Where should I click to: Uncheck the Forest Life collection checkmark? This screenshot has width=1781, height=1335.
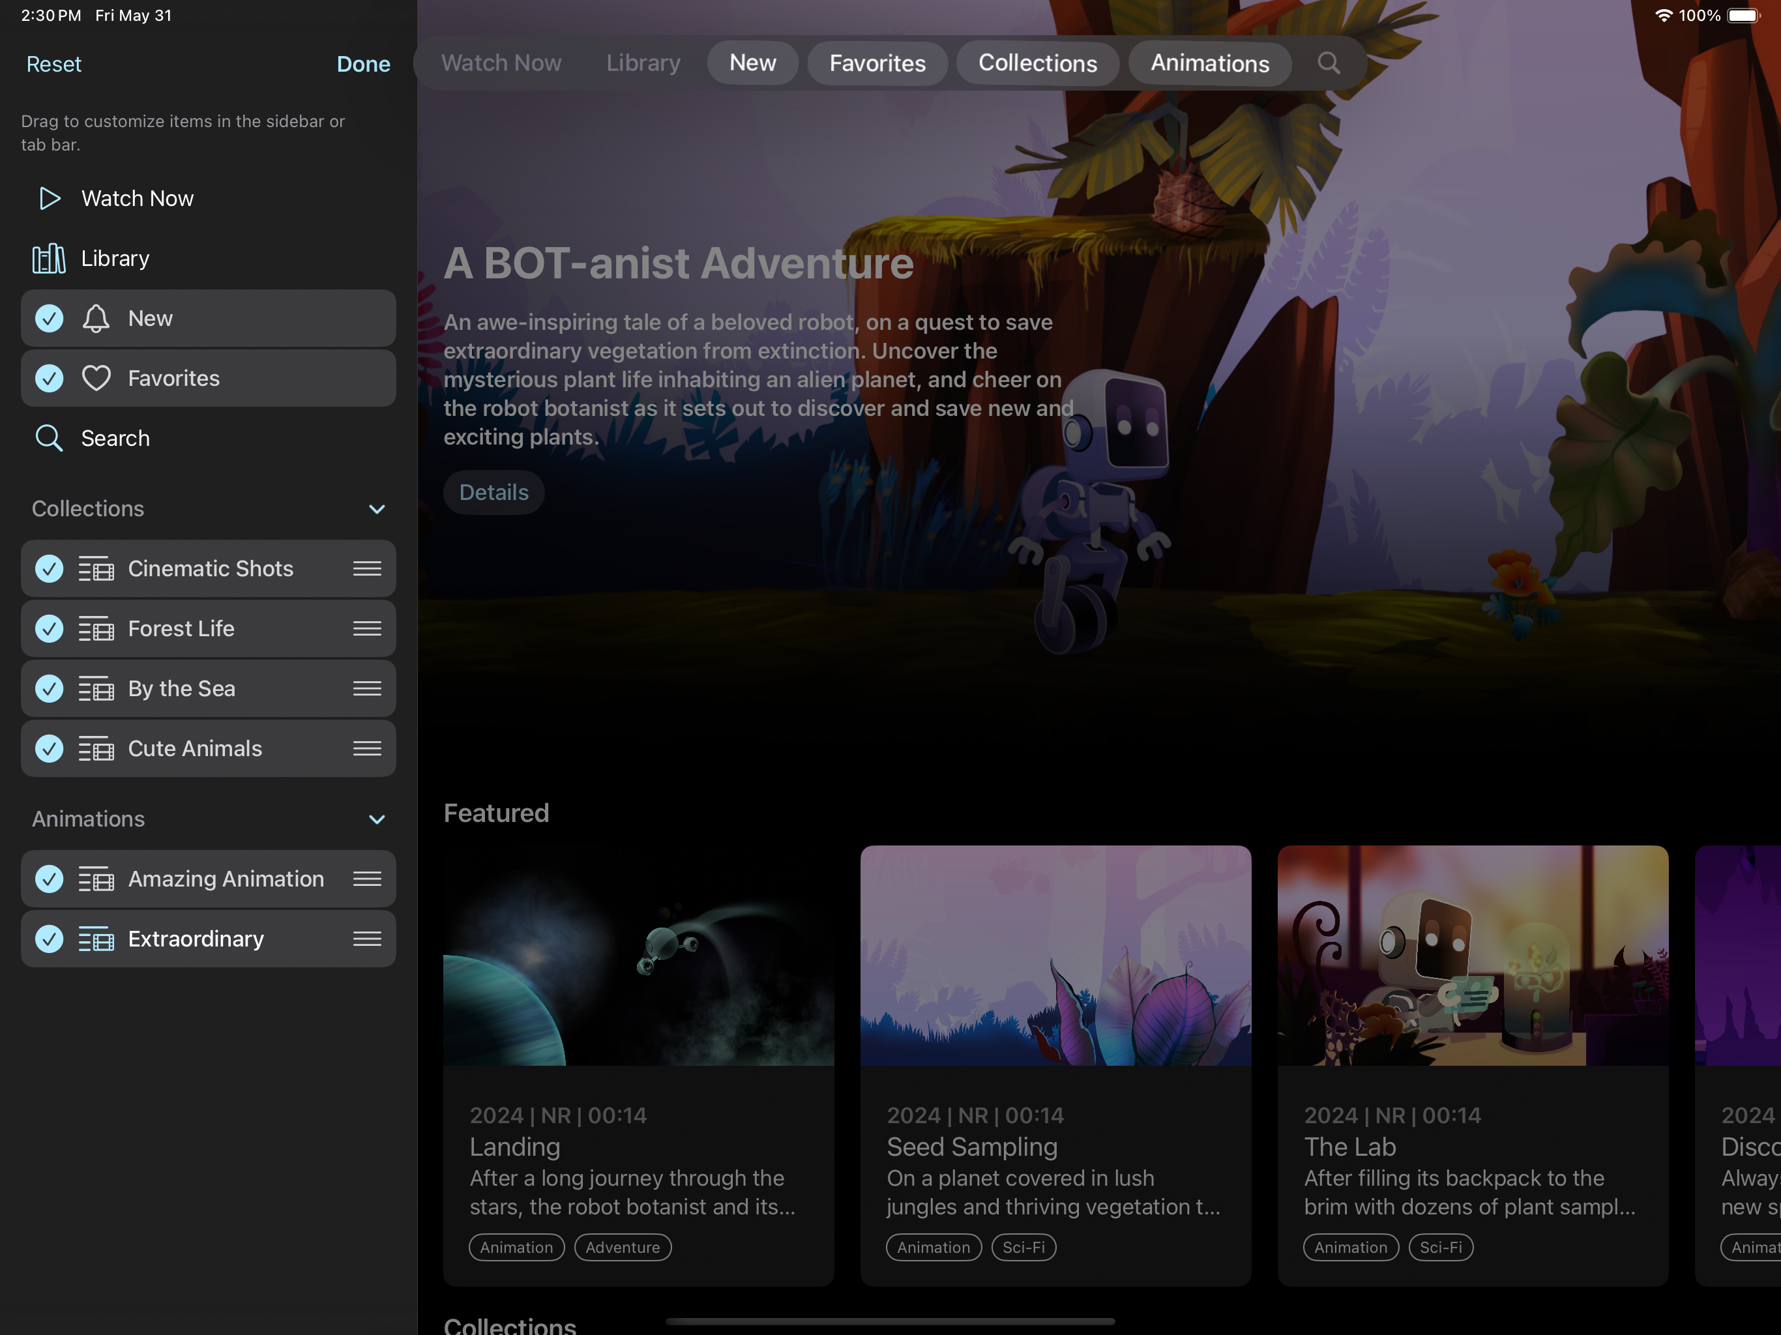[x=49, y=629]
